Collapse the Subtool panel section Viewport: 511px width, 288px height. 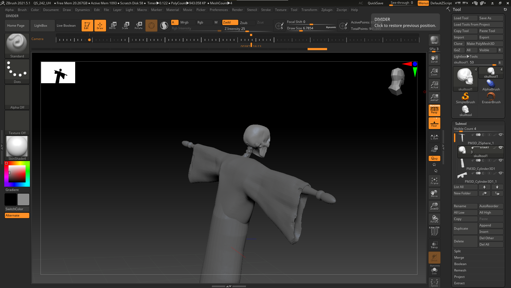pyautogui.click(x=461, y=123)
